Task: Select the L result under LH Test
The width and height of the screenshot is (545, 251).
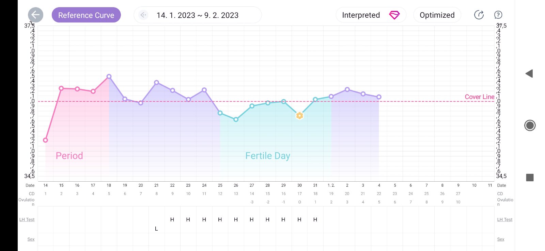Action: [156, 229]
